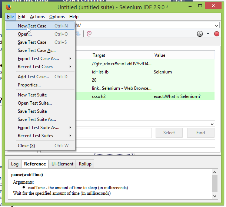Click the Target column header
This screenshot has width=226, height=207.
pyautogui.click(x=122, y=55)
